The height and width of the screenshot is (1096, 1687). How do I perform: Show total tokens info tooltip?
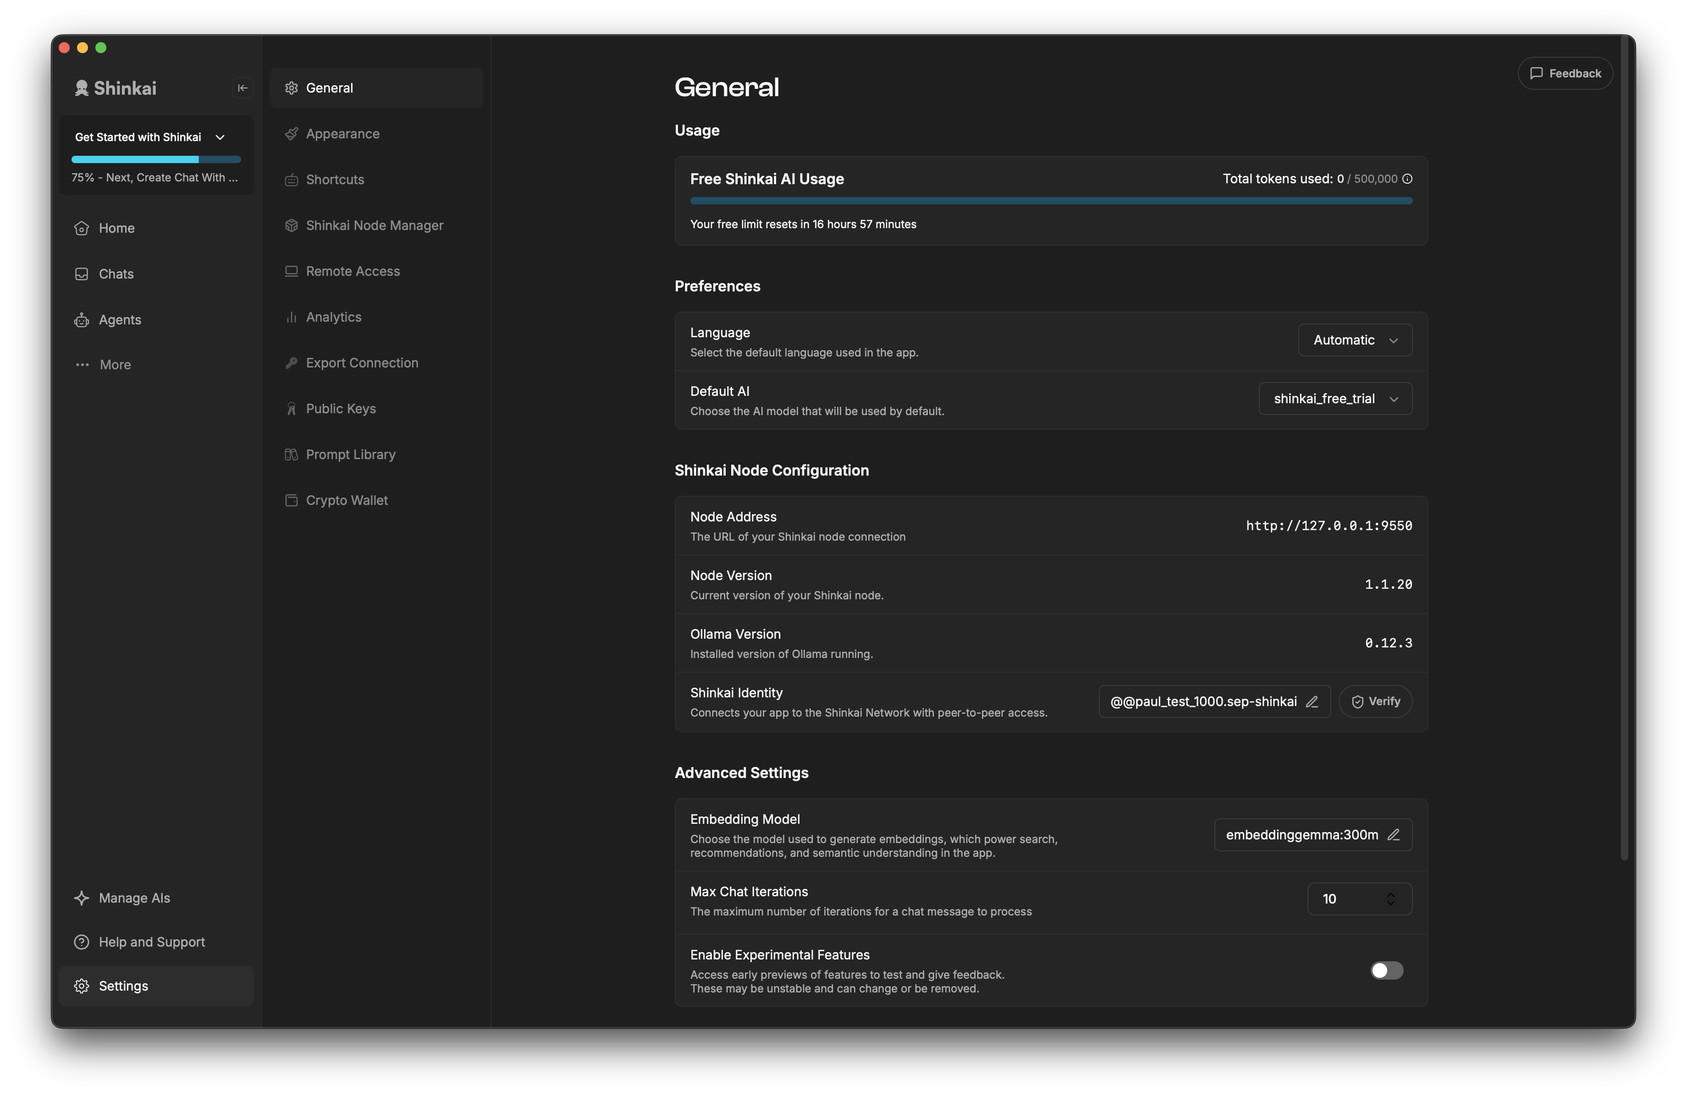tap(1408, 179)
